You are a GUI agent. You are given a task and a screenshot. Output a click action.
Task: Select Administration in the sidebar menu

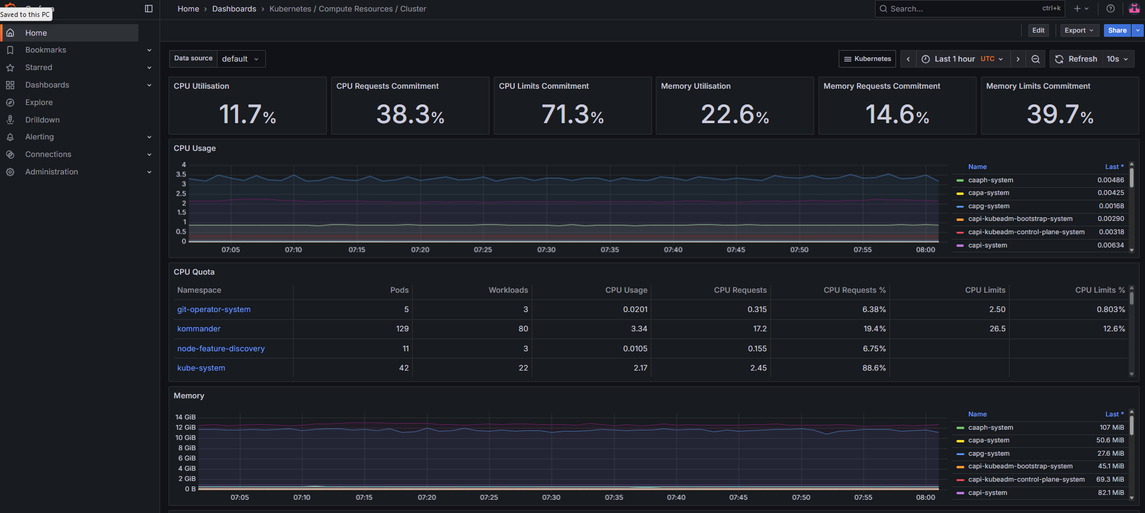click(51, 172)
